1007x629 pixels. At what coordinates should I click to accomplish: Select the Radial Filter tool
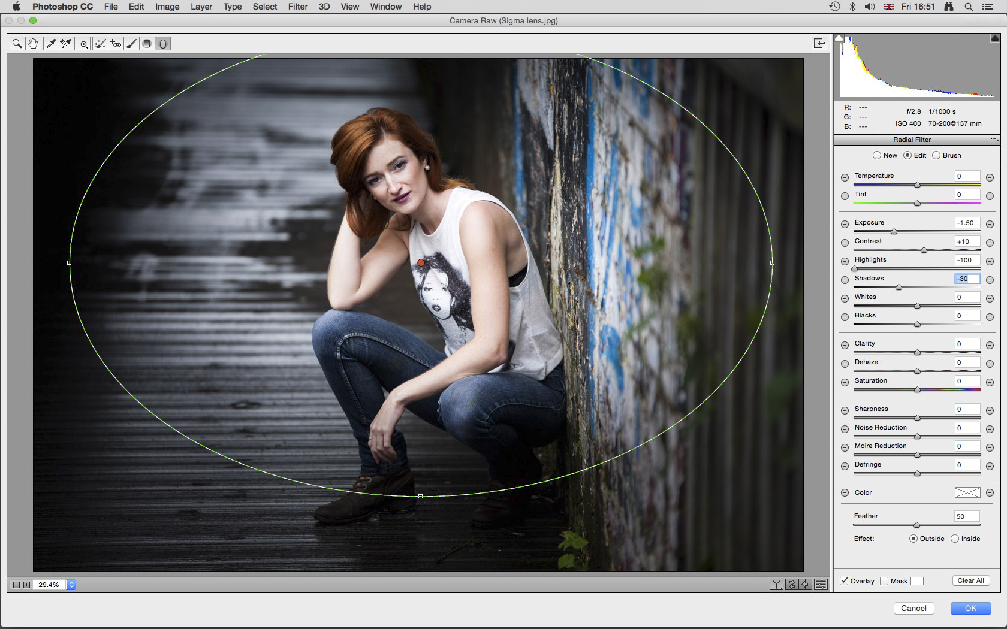click(163, 44)
